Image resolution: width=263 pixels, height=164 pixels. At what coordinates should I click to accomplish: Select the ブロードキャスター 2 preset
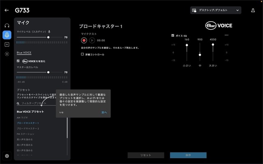coord(28,128)
